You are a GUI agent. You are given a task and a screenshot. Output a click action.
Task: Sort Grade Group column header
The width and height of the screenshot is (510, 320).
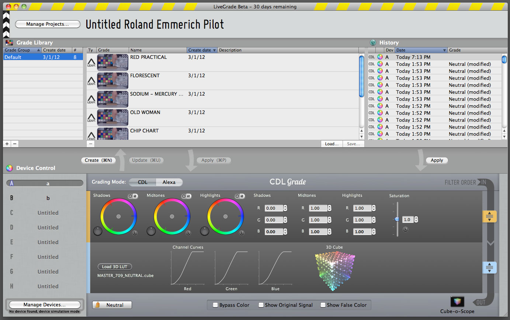(22, 50)
